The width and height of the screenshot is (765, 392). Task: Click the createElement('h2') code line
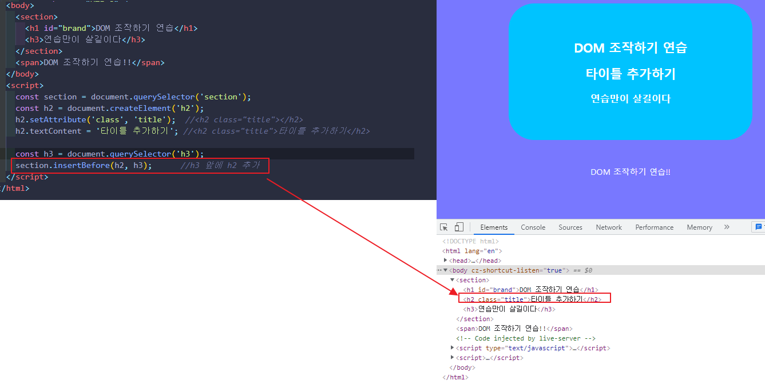tap(110, 108)
